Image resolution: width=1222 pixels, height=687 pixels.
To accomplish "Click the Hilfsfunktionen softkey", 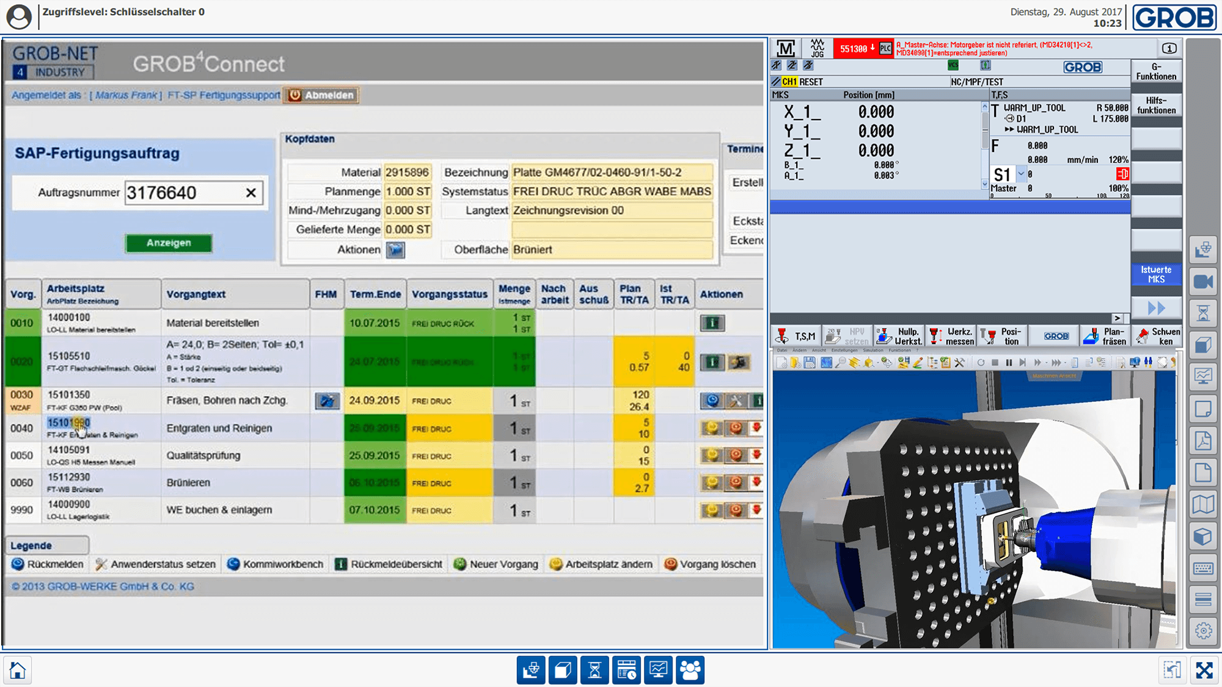I will coord(1156,105).
